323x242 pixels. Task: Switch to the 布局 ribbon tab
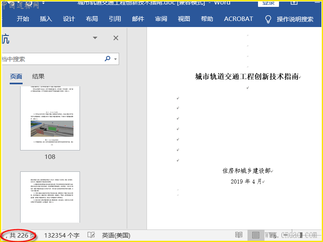coord(92,19)
